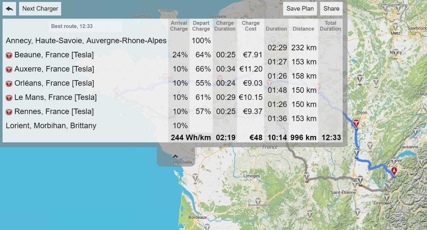This screenshot has width=427, height=230.
Task: Click the €48 total cost
Action: click(x=256, y=138)
